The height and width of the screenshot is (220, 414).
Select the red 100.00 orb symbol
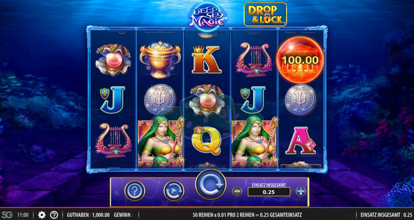pos(300,60)
